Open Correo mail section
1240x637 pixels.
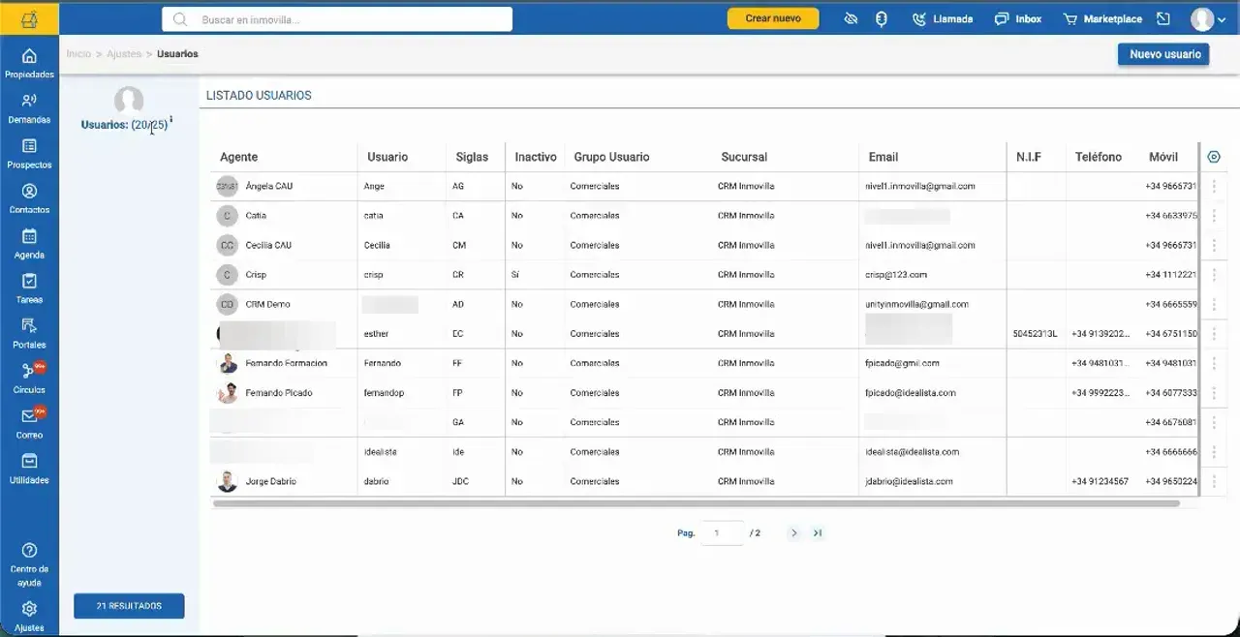tap(29, 423)
